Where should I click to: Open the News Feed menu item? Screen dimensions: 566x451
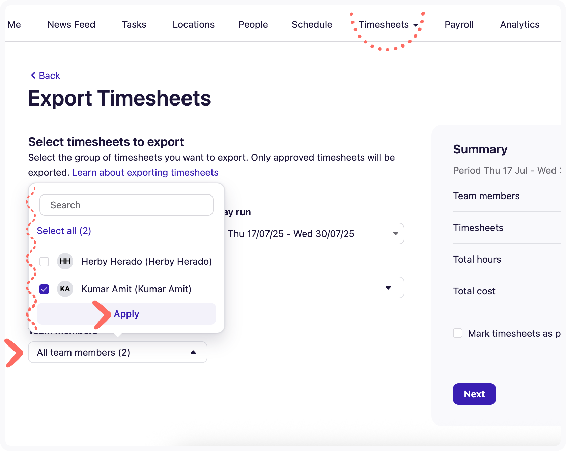[71, 25]
